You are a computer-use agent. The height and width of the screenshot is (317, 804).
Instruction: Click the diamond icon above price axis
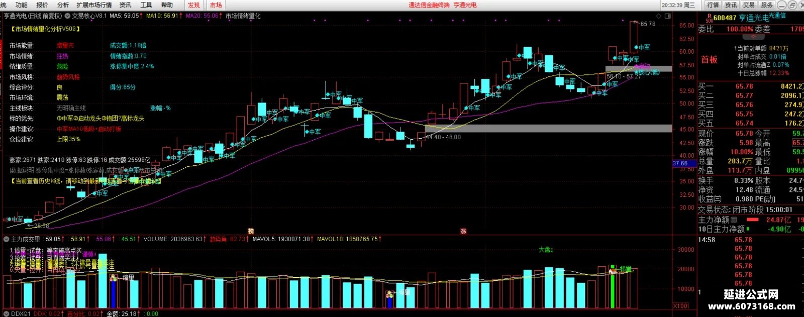pyautogui.click(x=659, y=16)
